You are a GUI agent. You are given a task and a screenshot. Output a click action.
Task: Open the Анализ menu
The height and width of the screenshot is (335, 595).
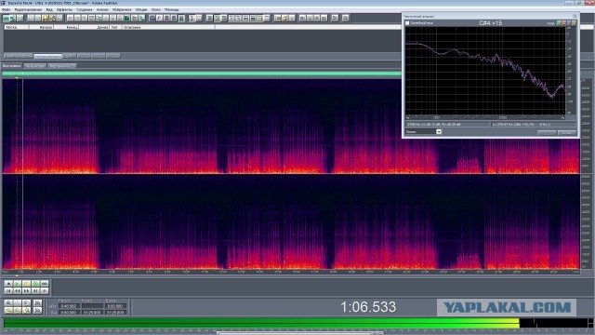tap(102, 9)
